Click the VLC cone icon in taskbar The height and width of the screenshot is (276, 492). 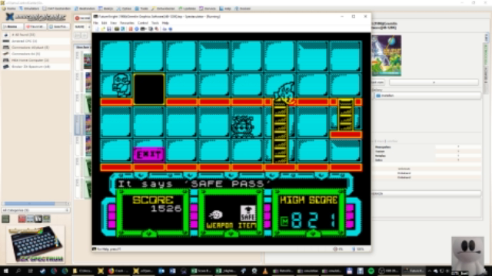tap(265, 271)
